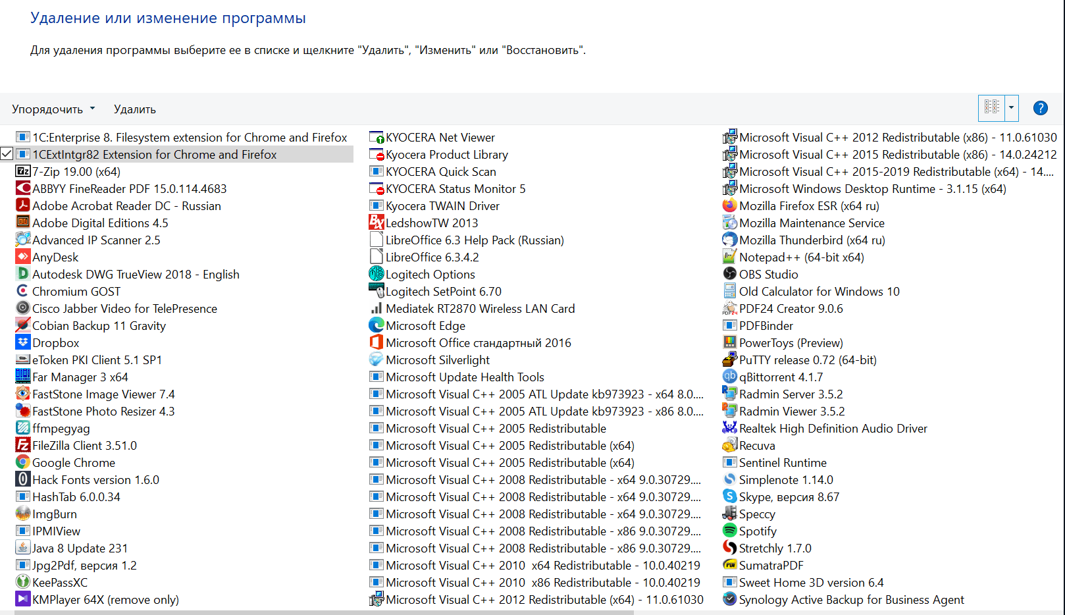Click the KMPlayer 64X icon

[x=23, y=599]
